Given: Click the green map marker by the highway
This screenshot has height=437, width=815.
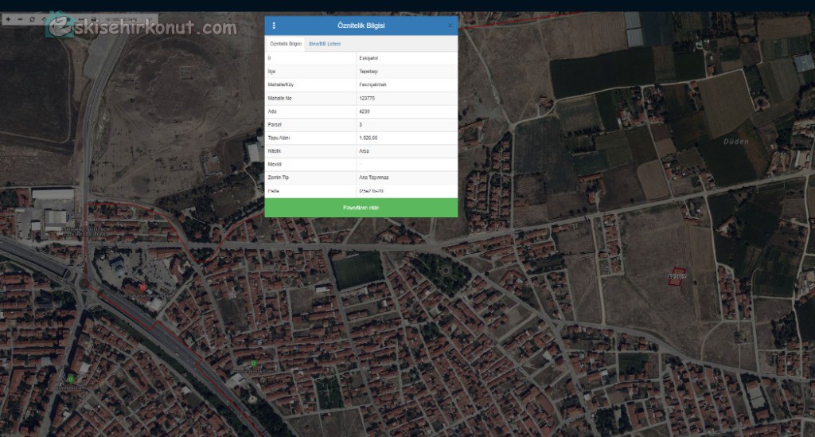Looking at the screenshot, I should pos(254,363).
